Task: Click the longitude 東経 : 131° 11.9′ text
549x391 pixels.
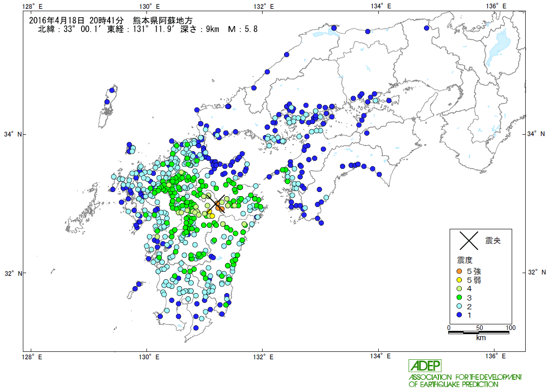Action: [140, 29]
